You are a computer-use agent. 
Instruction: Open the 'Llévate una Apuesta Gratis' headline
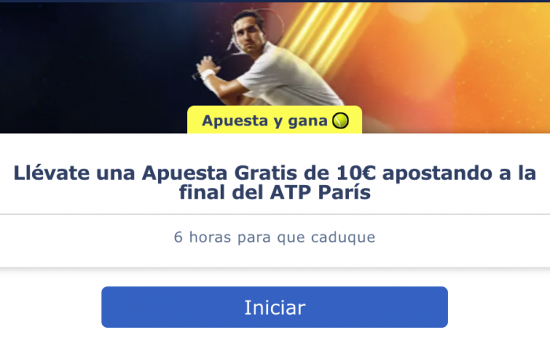tap(275, 183)
